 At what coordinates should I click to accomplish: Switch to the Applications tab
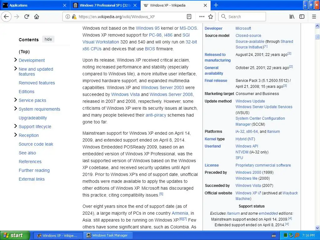35,5
